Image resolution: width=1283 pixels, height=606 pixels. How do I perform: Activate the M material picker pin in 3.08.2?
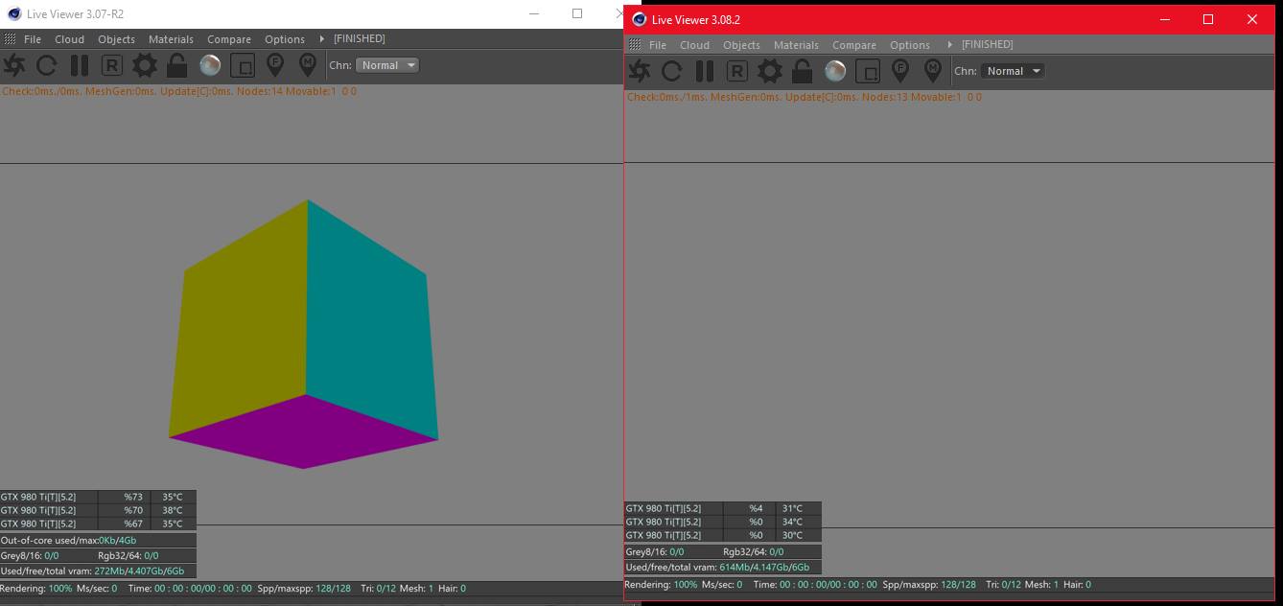pyautogui.click(x=933, y=71)
